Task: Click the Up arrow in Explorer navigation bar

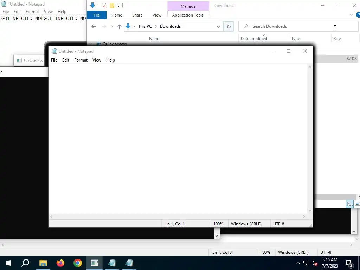Action: point(120,26)
